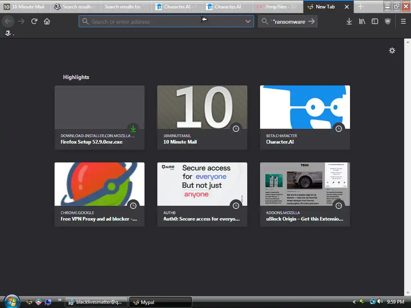Switch to the Search results for tab
Image resolution: width=411 pixels, height=308 pixels.
point(126,7)
